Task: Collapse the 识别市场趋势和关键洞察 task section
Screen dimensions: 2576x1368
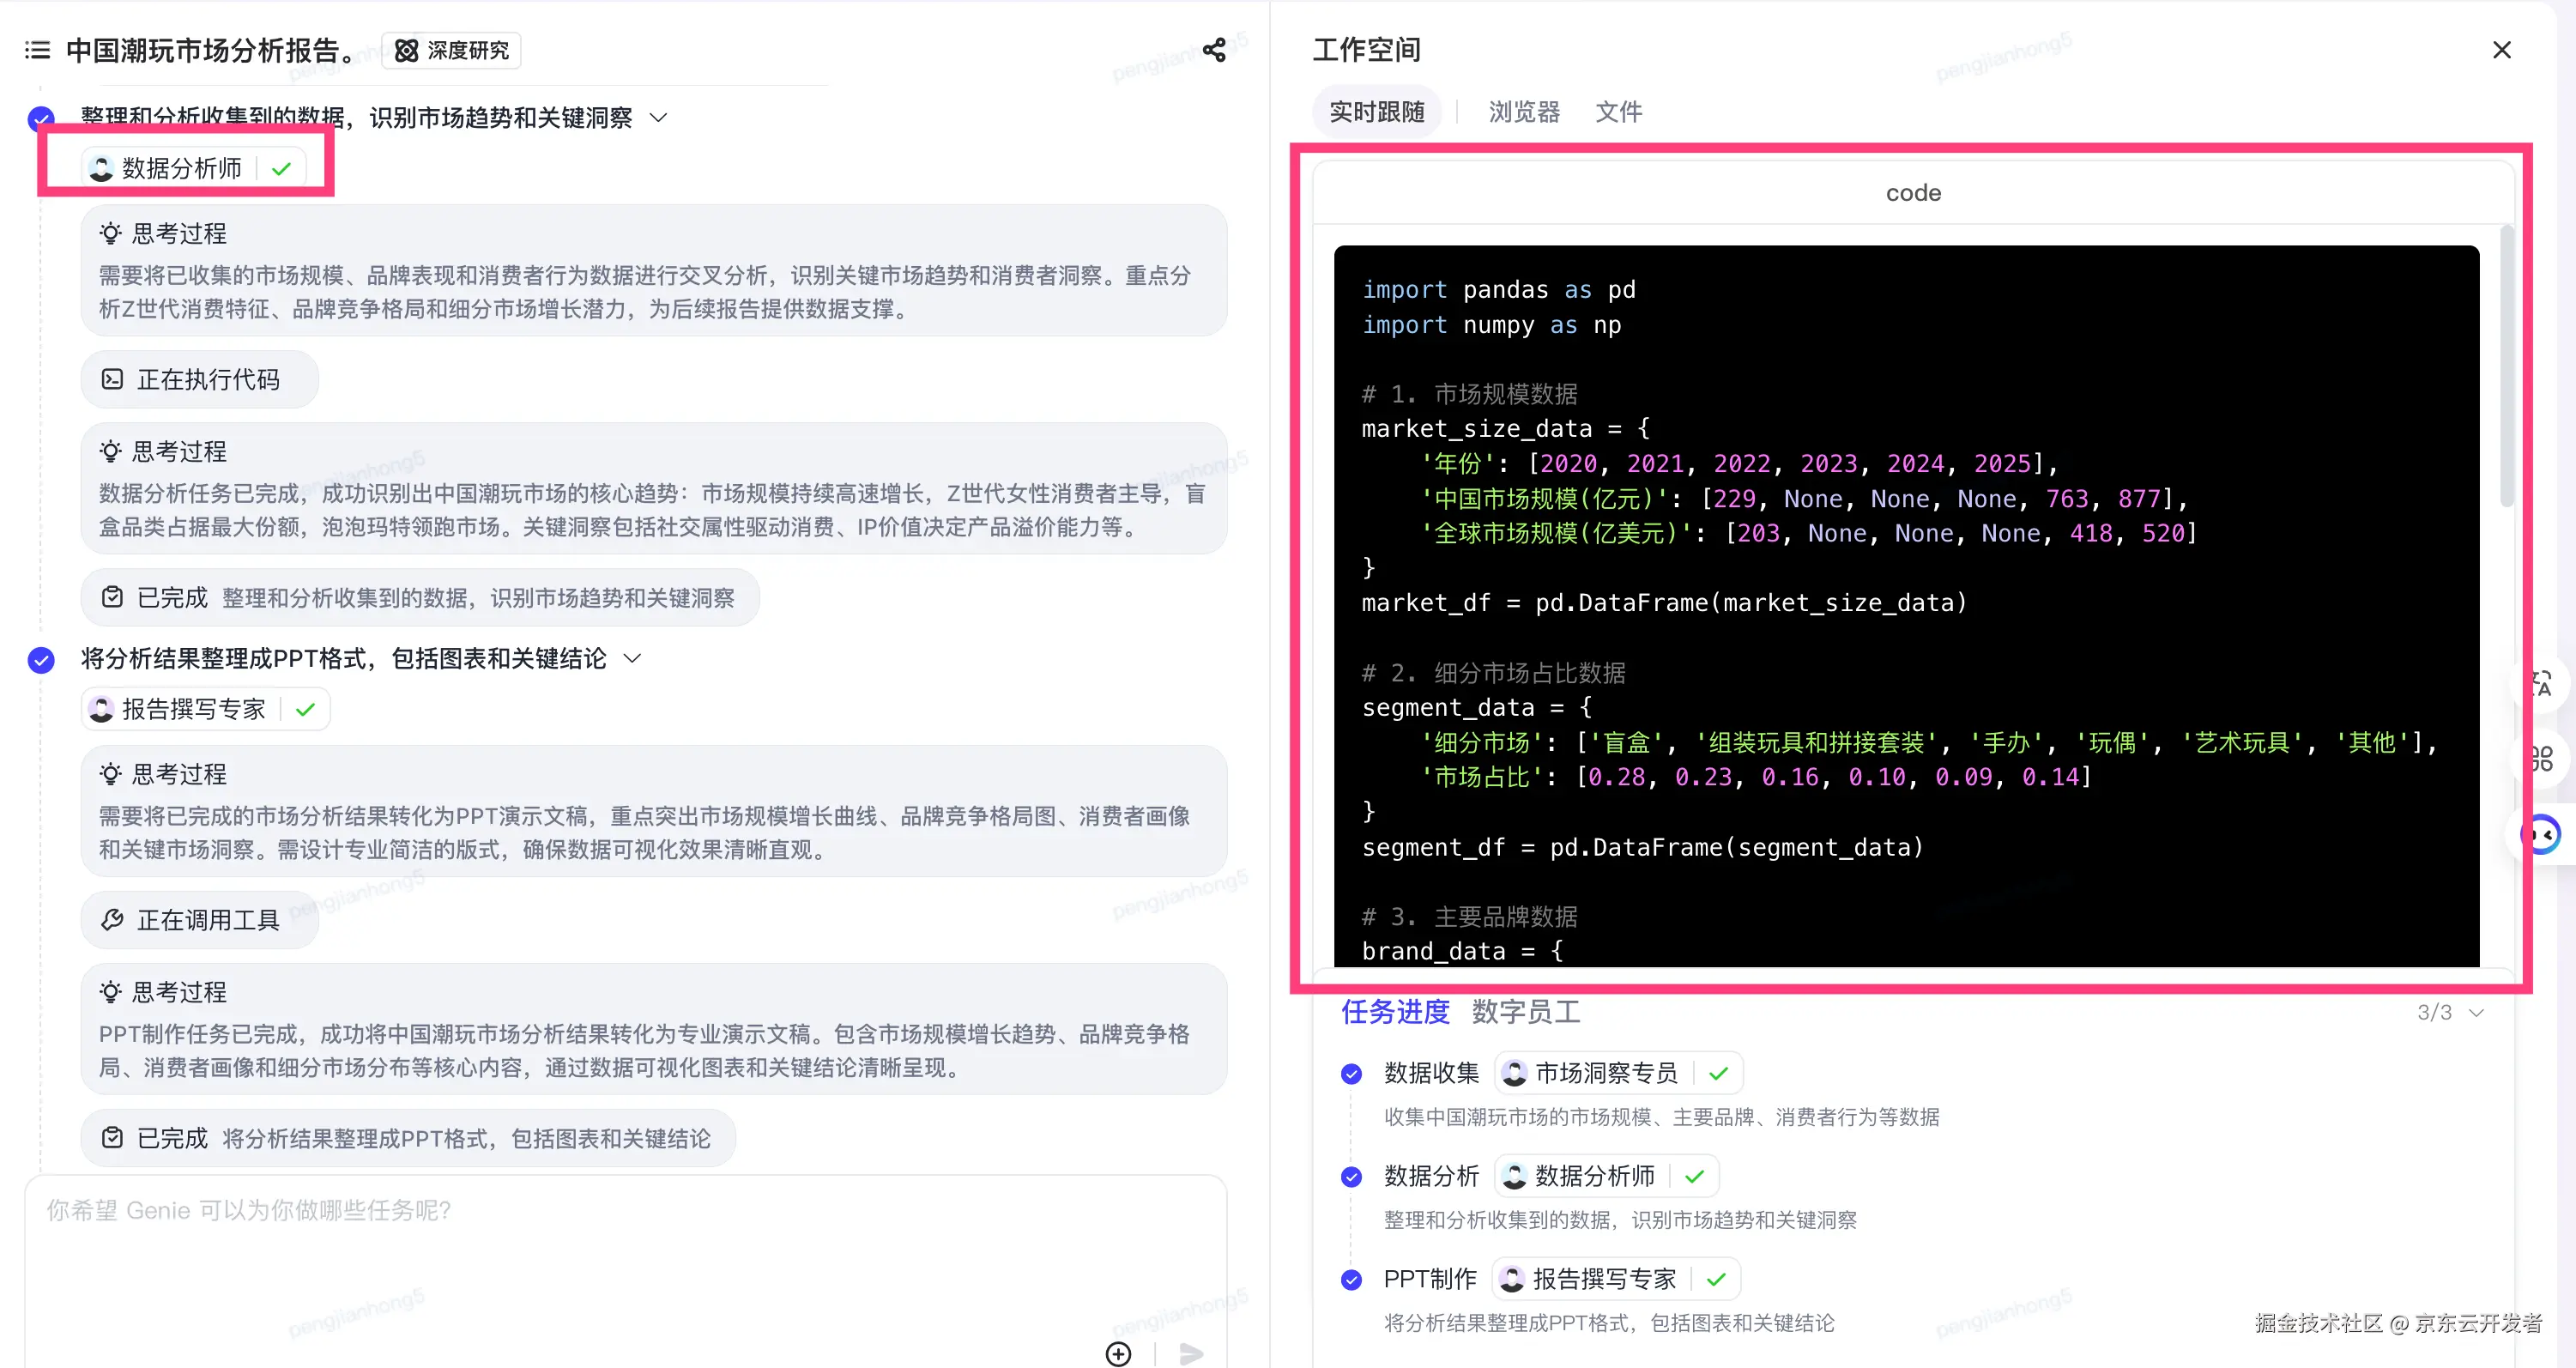Action: [x=658, y=117]
